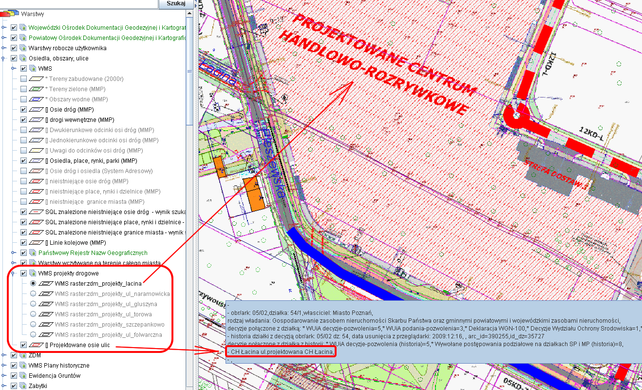
Task: Enable the Tereny zabudowane (2000r) layer checkbox
Action: click(x=23, y=79)
